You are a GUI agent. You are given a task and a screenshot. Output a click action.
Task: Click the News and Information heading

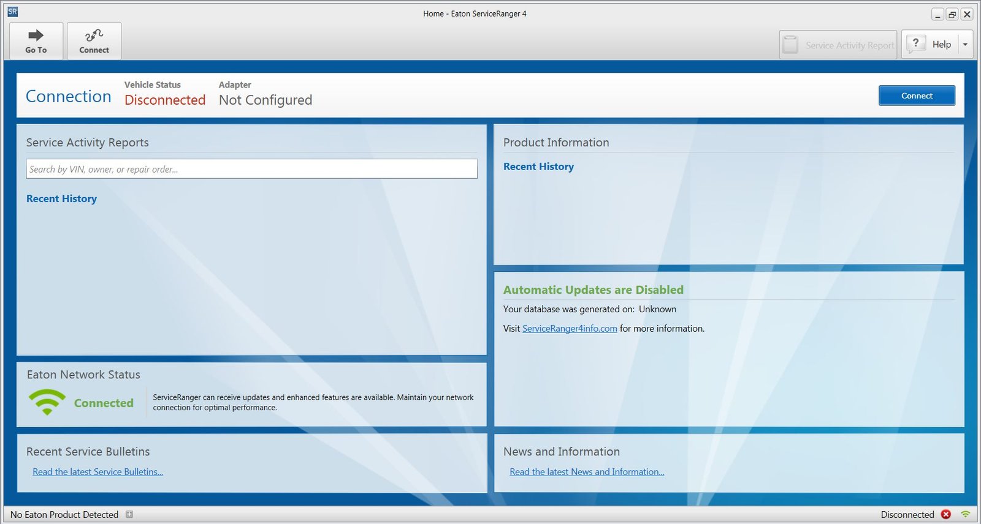point(562,452)
